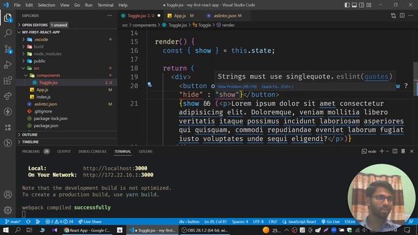
Task: Click the split editor right icon
Action: 402,16
